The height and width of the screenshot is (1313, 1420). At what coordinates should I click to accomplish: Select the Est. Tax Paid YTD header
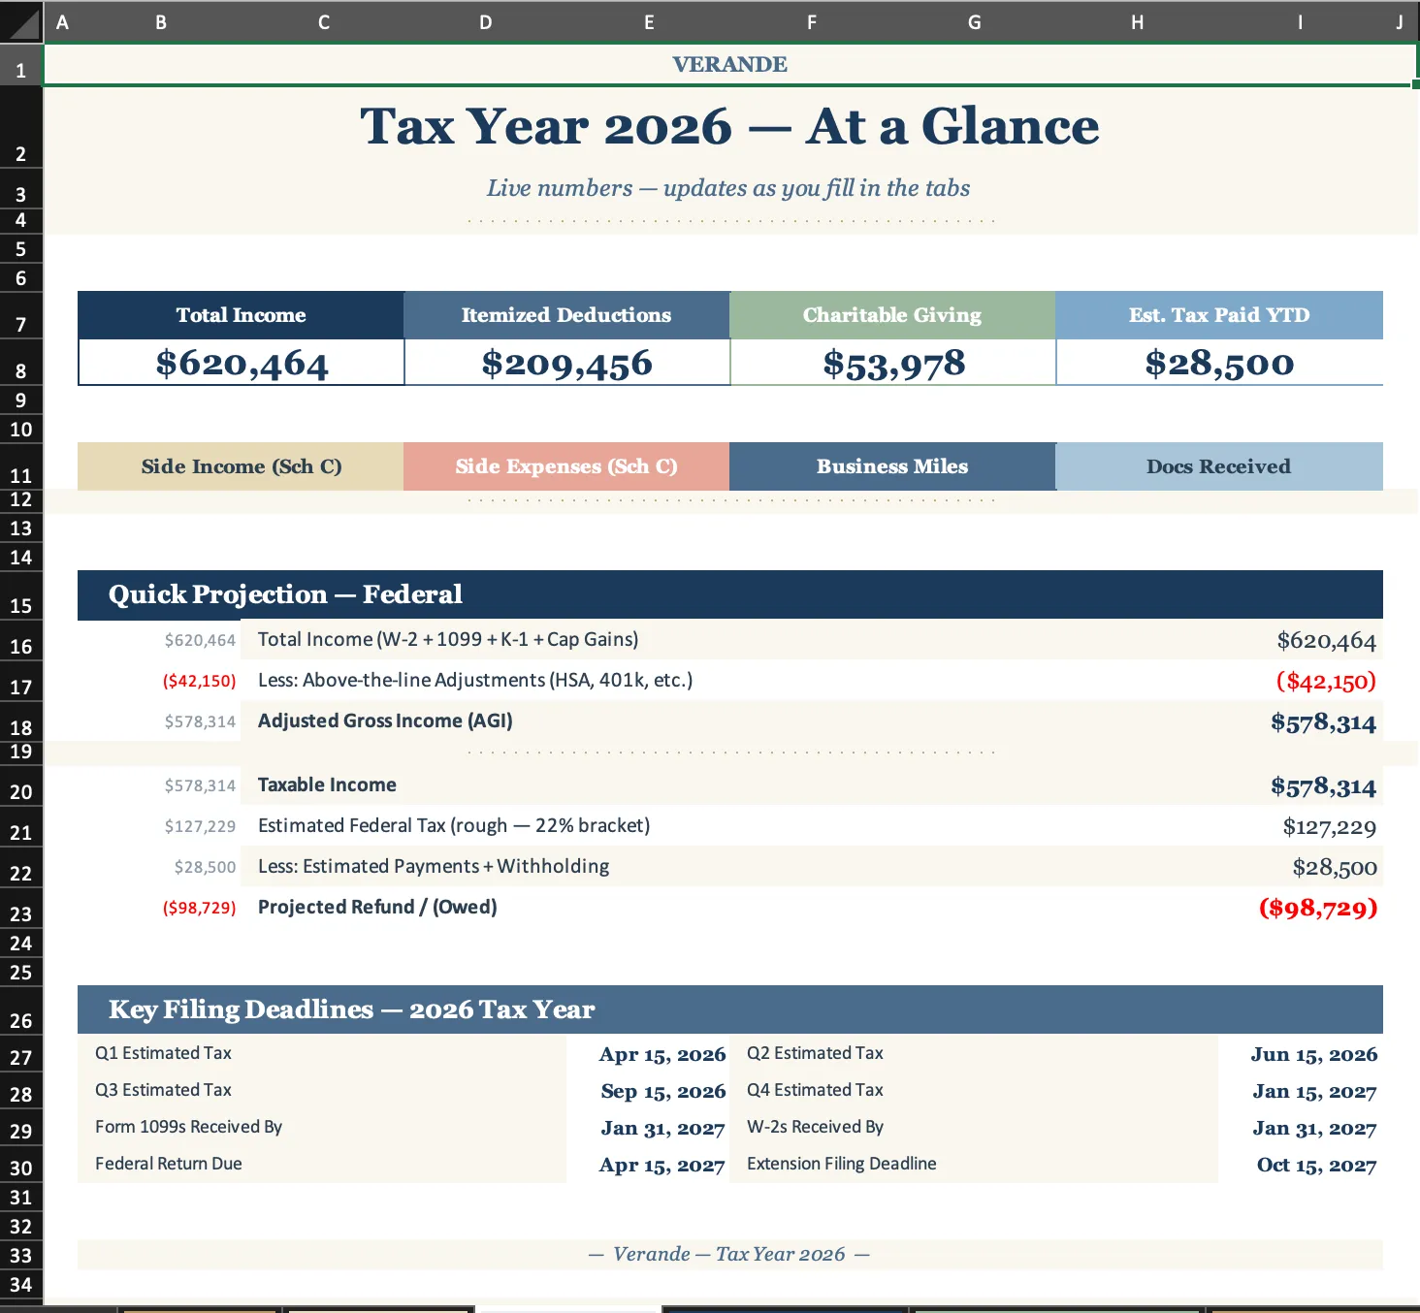click(1219, 315)
